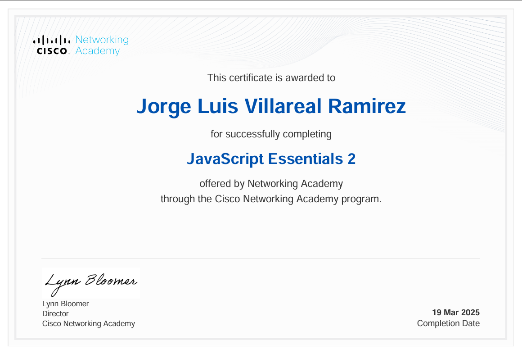
Task: Click 'offered by Networking Academy' line
Action: pyautogui.click(x=271, y=184)
